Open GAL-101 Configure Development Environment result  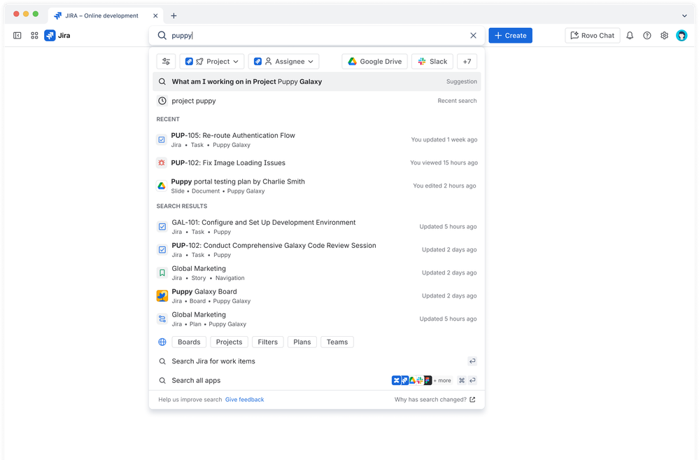tap(316, 227)
